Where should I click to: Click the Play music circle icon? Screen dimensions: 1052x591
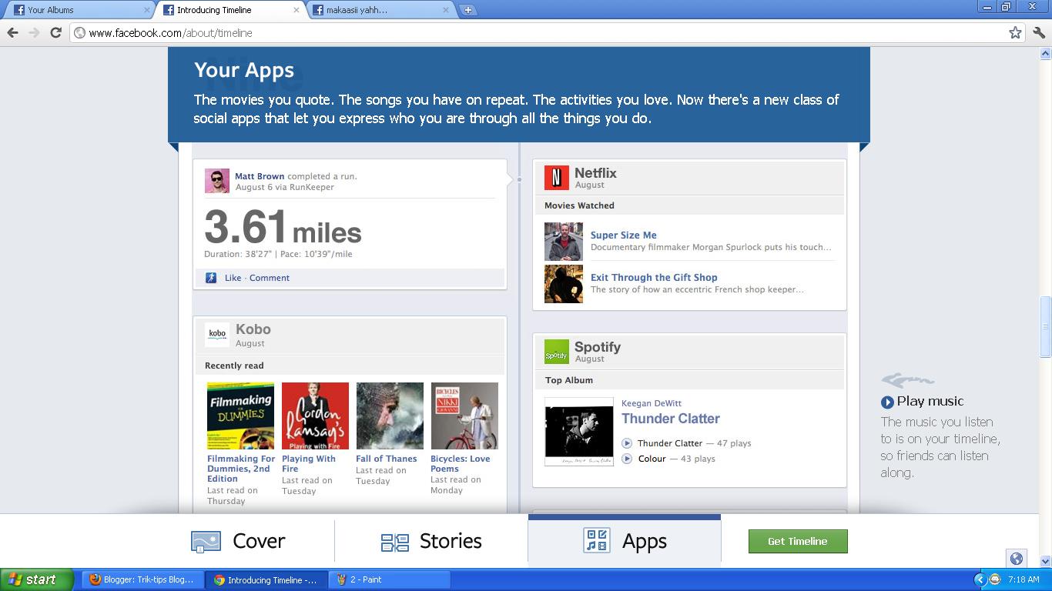click(x=887, y=402)
